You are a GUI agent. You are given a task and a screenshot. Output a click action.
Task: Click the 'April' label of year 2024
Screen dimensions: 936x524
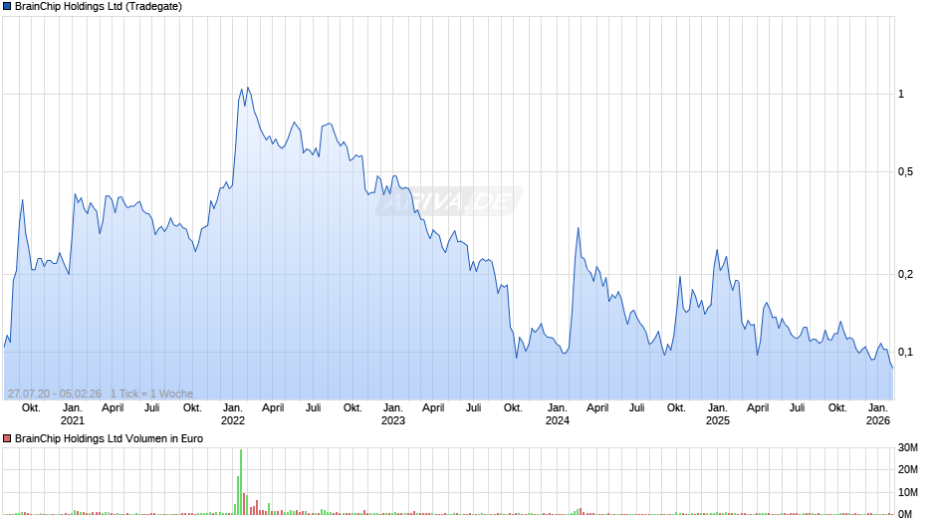[597, 408]
